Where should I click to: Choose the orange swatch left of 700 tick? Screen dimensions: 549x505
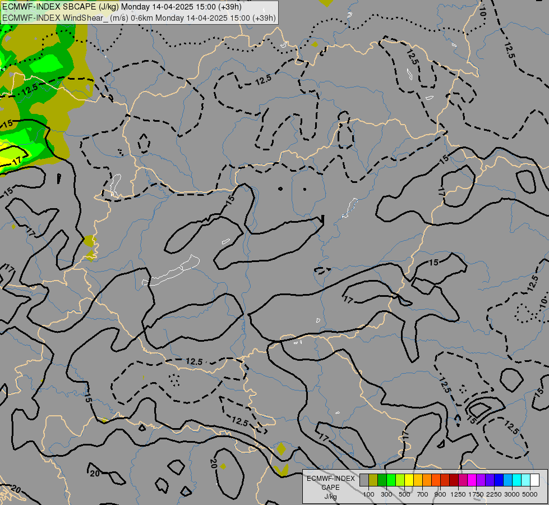427,480
